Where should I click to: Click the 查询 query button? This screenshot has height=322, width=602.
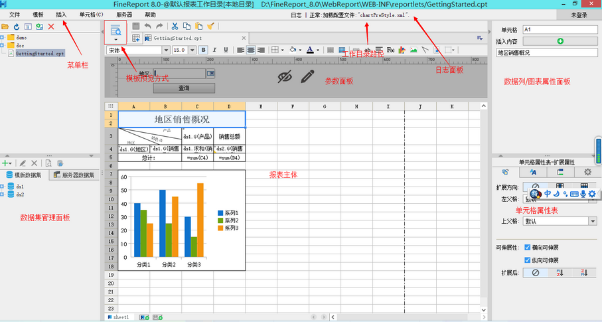click(x=184, y=88)
